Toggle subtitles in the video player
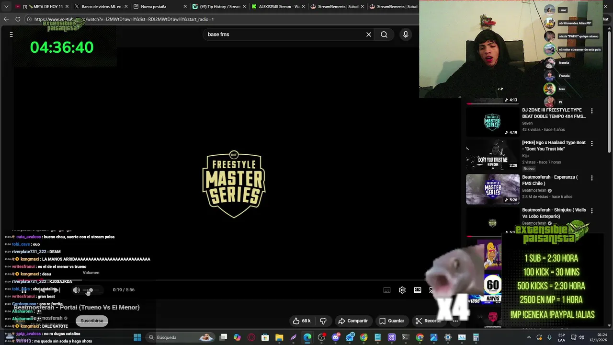The height and width of the screenshot is (345, 613). [387, 290]
